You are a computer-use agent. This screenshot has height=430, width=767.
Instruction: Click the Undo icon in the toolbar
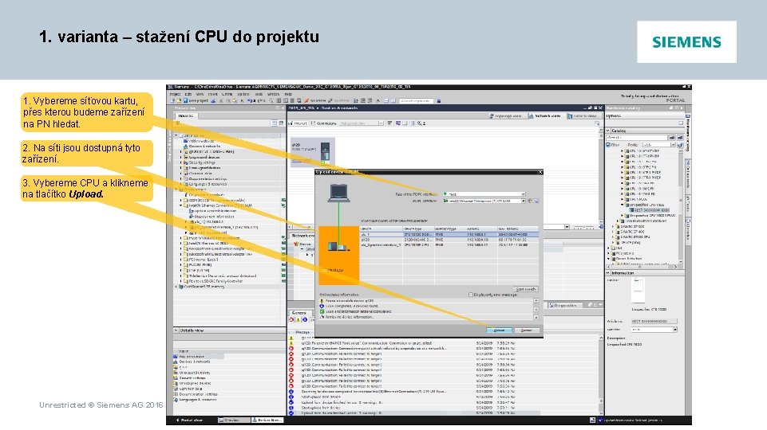[x=251, y=100]
